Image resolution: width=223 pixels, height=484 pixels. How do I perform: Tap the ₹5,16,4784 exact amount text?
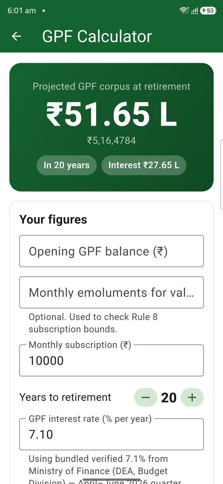tap(111, 141)
